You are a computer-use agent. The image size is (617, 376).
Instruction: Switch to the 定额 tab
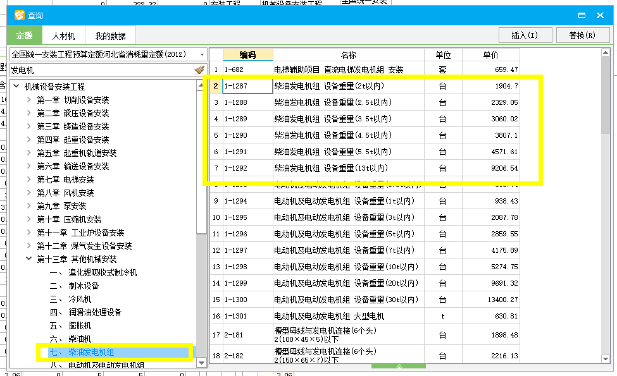click(x=25, y=36)
